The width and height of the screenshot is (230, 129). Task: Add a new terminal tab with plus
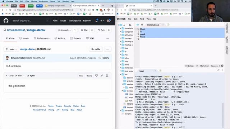pos(160,71)
